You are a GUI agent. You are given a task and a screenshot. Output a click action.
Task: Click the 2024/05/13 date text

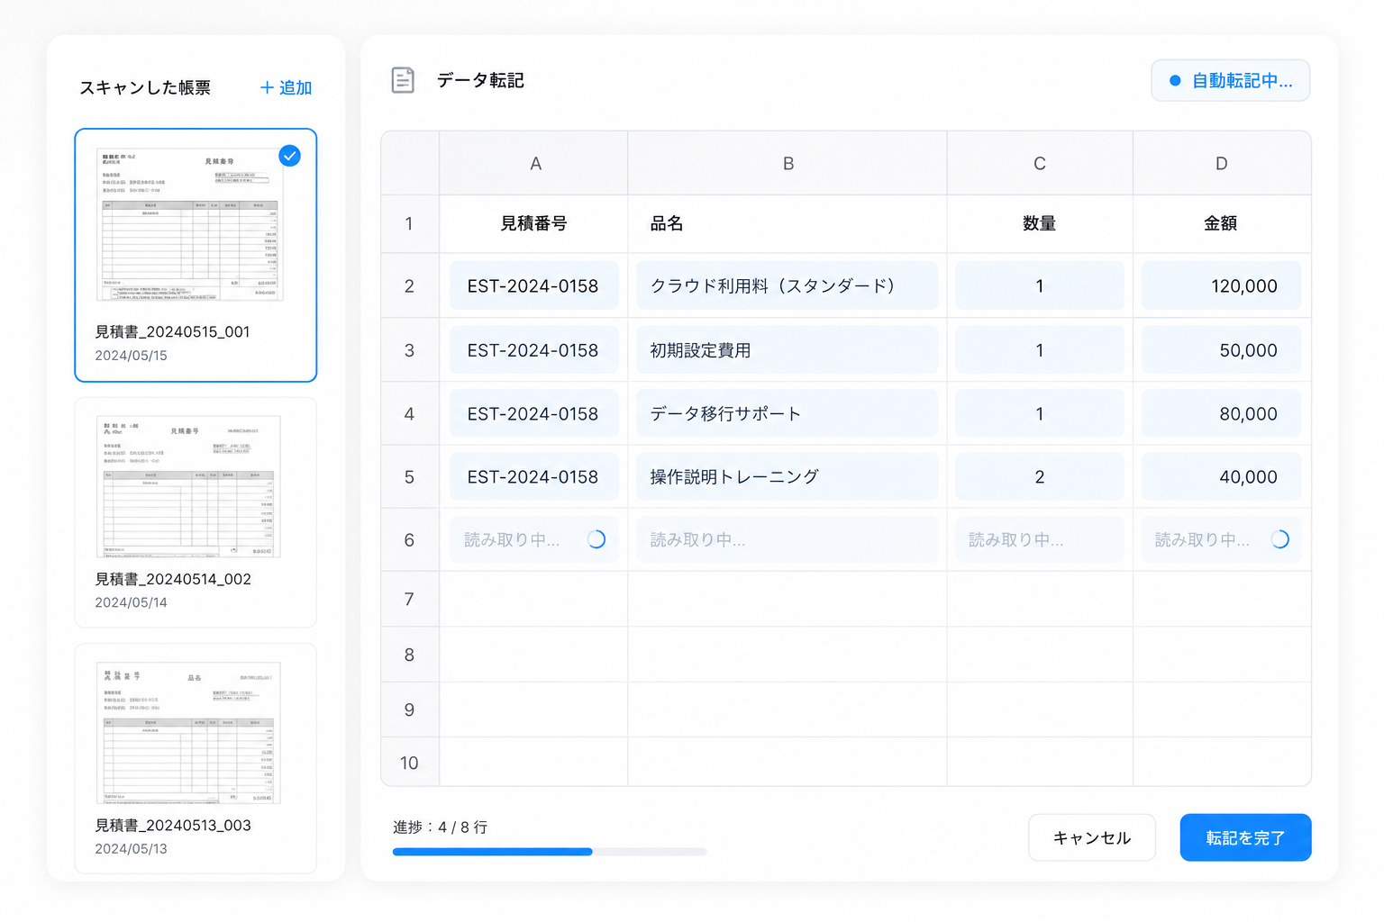point(132,849)
